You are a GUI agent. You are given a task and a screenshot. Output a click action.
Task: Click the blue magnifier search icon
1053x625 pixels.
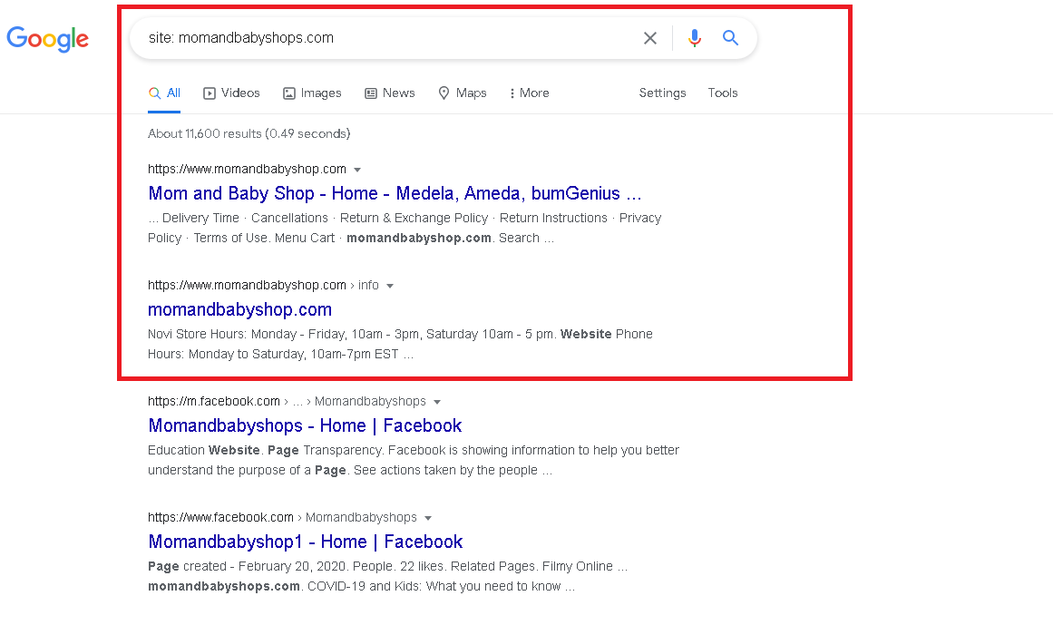tap(731, 38)
